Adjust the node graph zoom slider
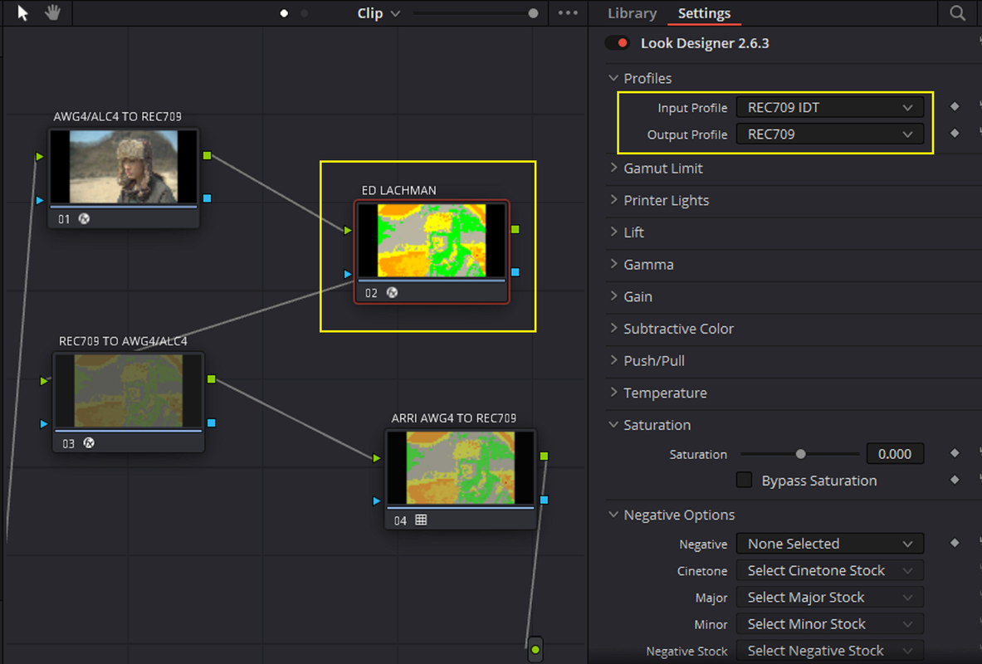 click(533, 13)
